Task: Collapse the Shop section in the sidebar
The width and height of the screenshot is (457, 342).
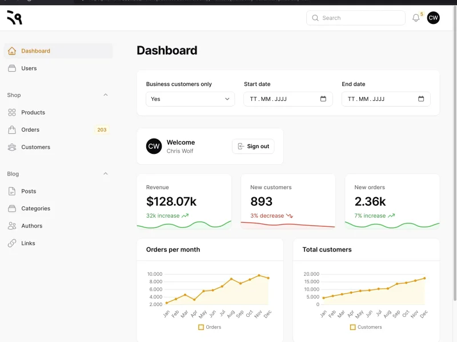Action: pyautogui.click(x=105, y=95)
